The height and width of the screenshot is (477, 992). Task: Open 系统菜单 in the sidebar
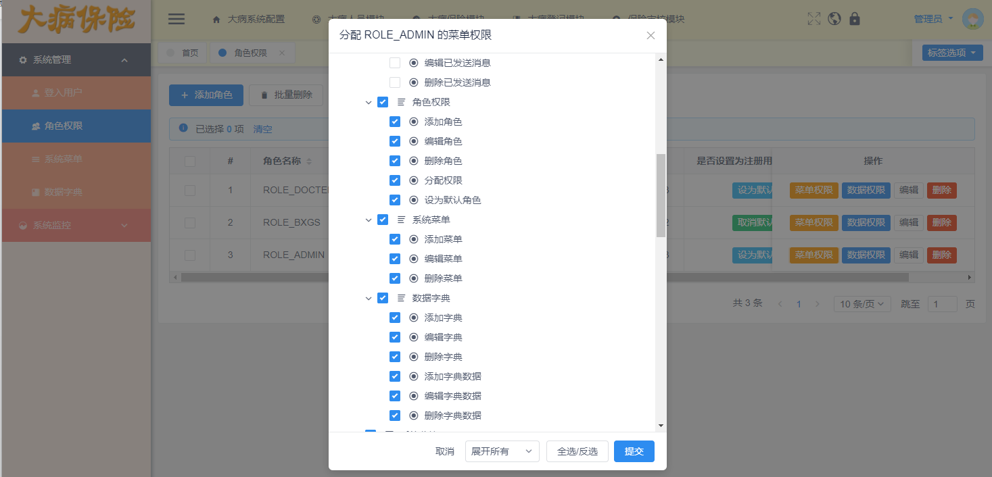(76, 159)
